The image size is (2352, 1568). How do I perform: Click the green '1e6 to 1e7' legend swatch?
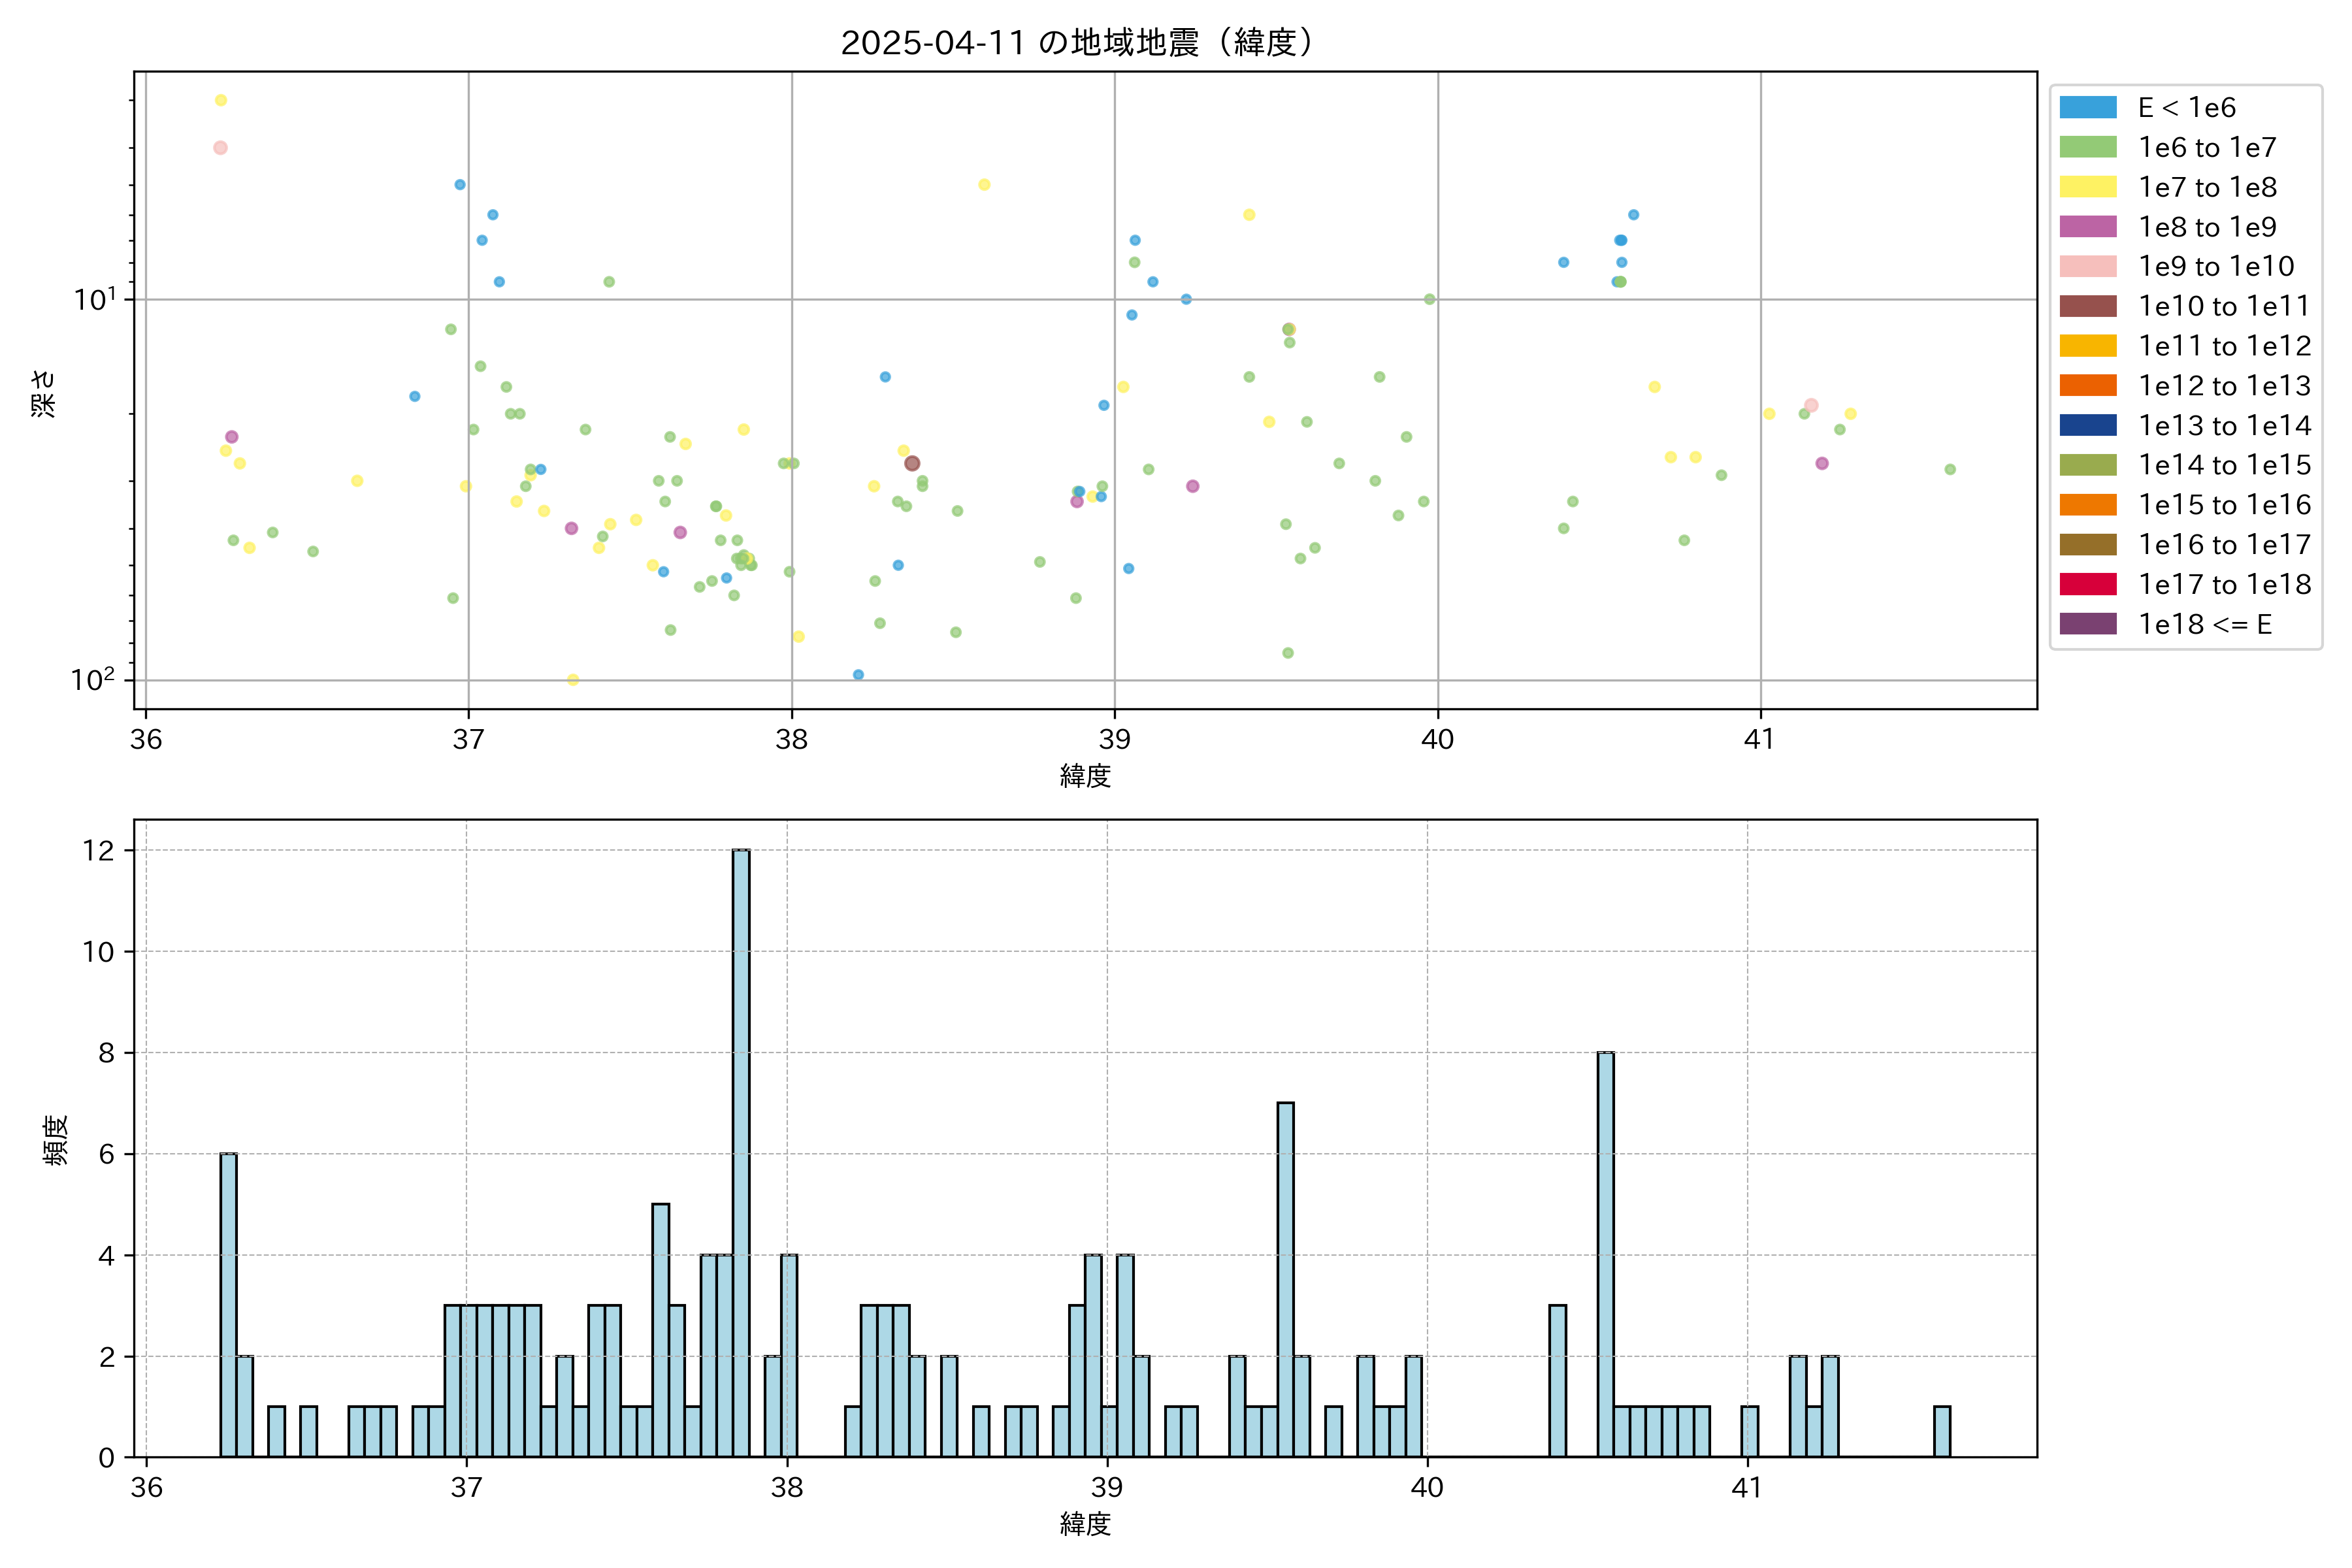pyautogui.click(x=2088, y=147)
